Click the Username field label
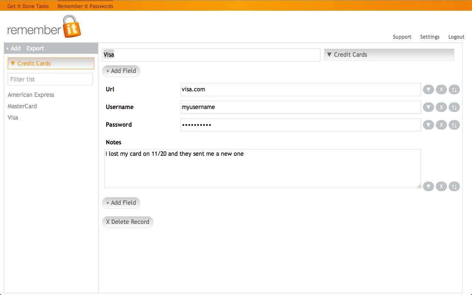 [x=119, y=107]
